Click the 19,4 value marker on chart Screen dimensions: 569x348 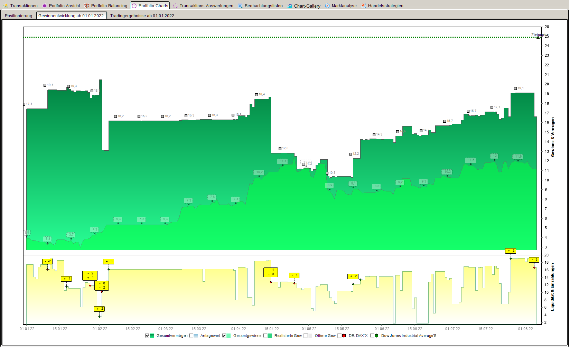(x=45, y=85)
